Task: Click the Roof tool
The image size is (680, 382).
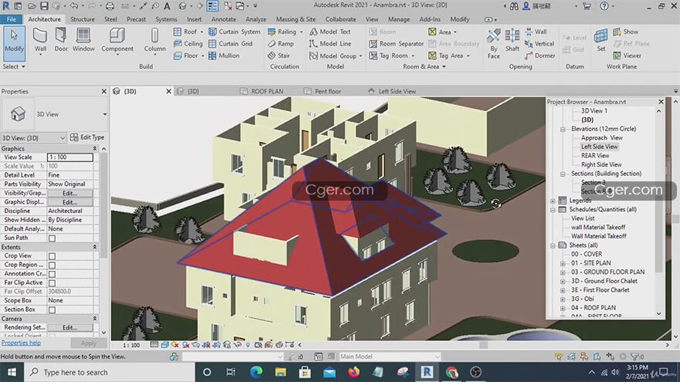Action: point(189,32)
